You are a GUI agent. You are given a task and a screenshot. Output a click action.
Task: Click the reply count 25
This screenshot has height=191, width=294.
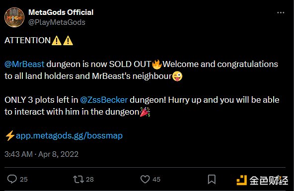pyautogui.click(x=24, y=180)
